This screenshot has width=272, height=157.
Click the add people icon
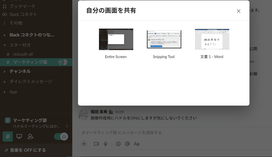31,137
